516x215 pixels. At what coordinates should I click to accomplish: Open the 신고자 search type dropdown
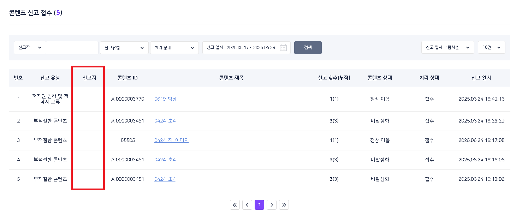coord(29,48)
